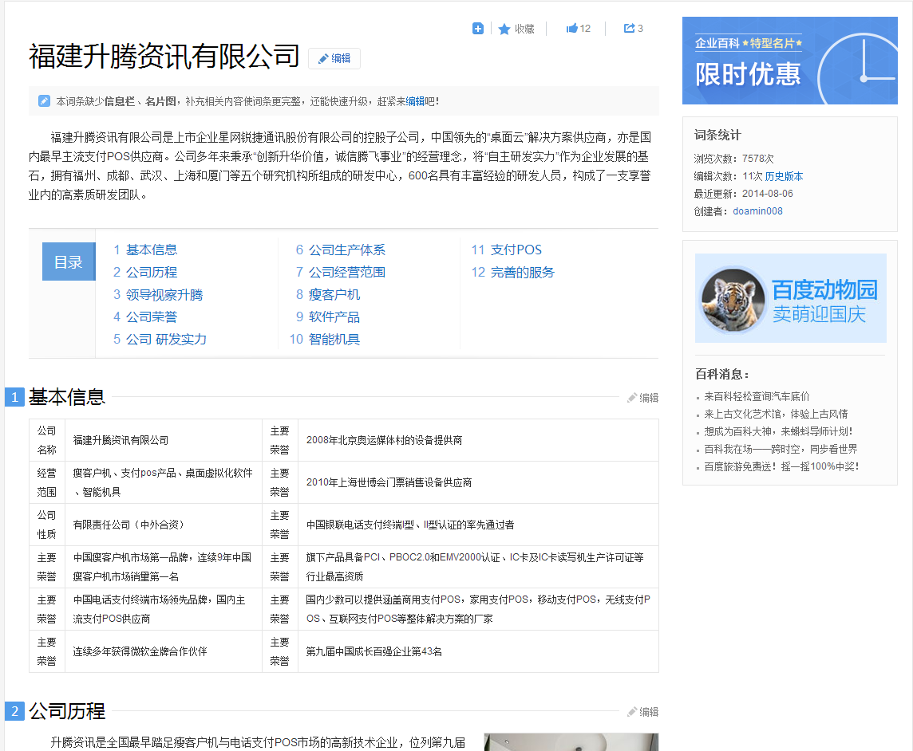913x751 pixels.
Task: Click the blue edit icon in the notice bar
Action: (44, 101)
